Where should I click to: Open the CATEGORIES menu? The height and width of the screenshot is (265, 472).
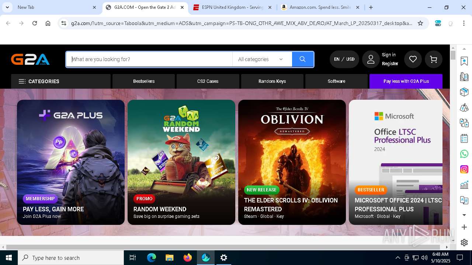(61, 81)
